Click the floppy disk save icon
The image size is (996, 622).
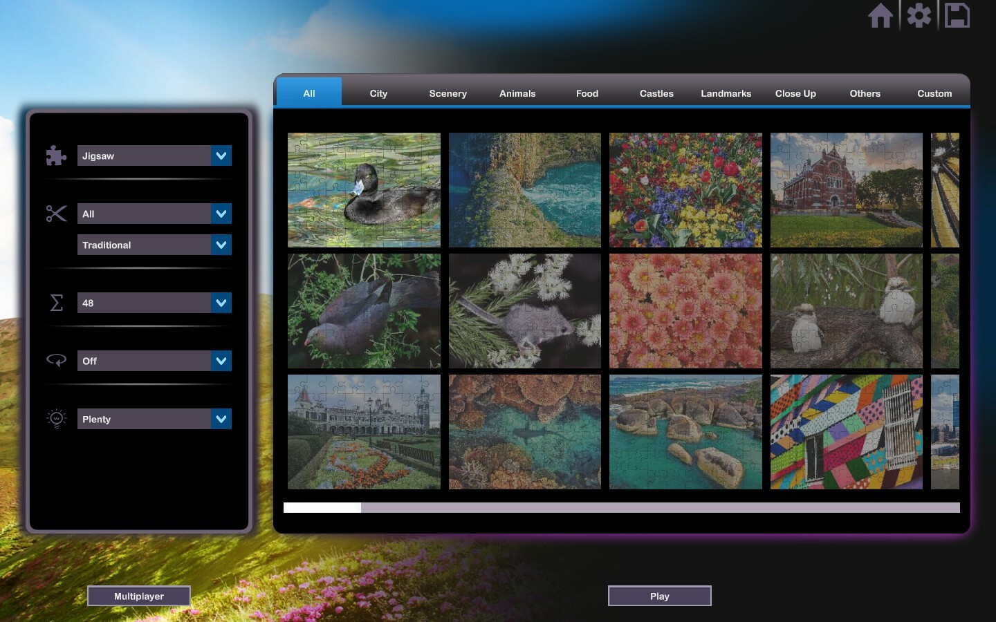(957, 16)
